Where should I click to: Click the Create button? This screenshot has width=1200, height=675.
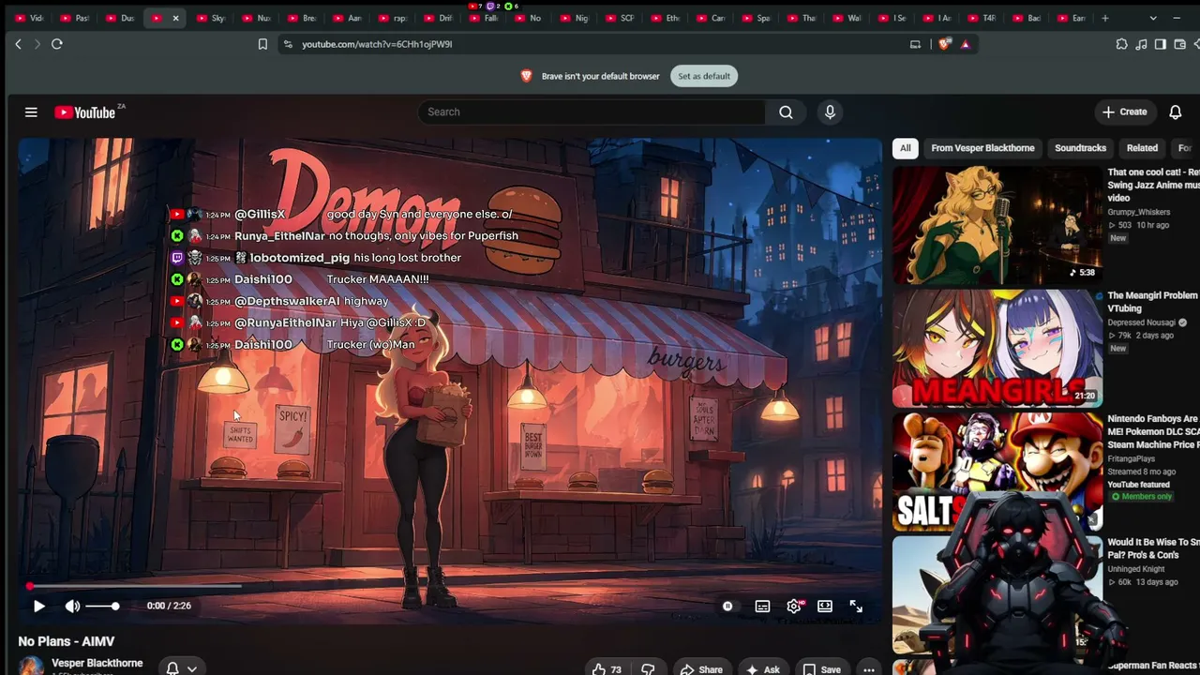pyautogui.click(x=1125, y=112)
